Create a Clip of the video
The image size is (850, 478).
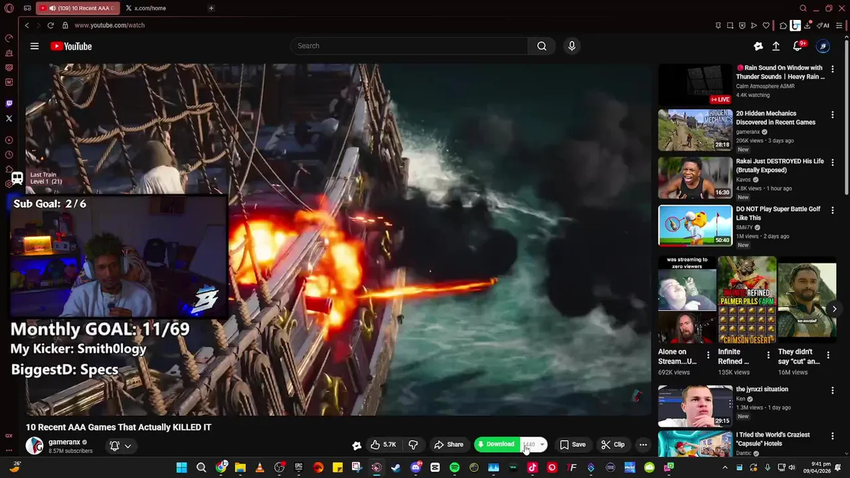(x=612, y=444)
